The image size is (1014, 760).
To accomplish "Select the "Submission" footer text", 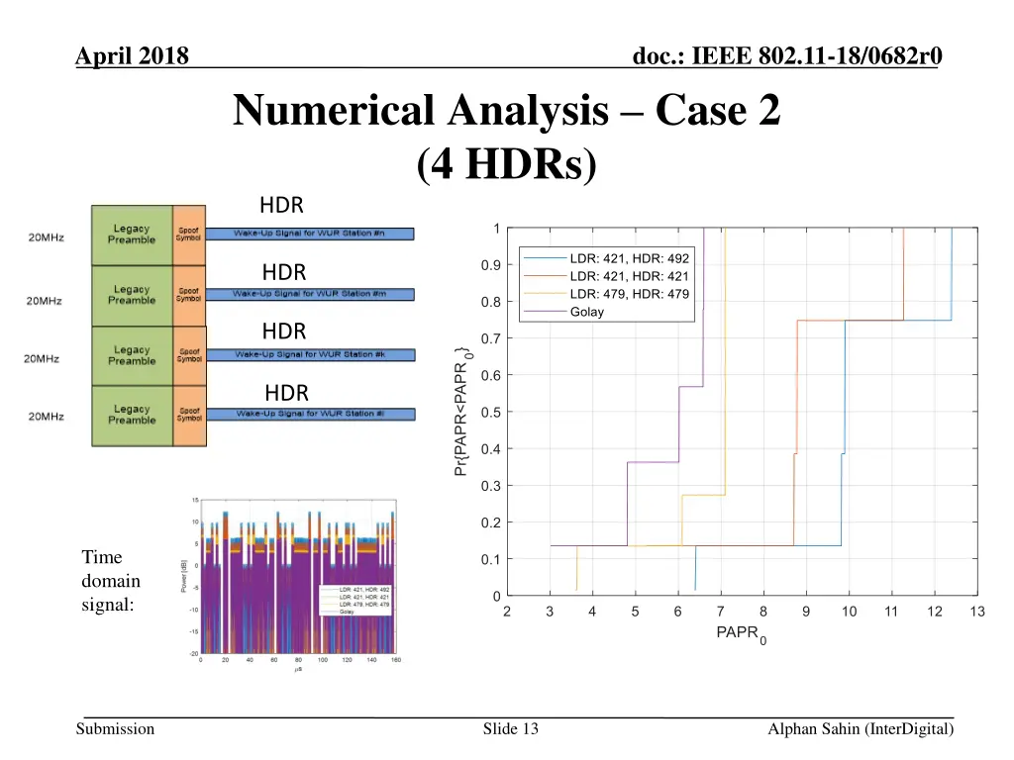I will [x=119, y=729].
